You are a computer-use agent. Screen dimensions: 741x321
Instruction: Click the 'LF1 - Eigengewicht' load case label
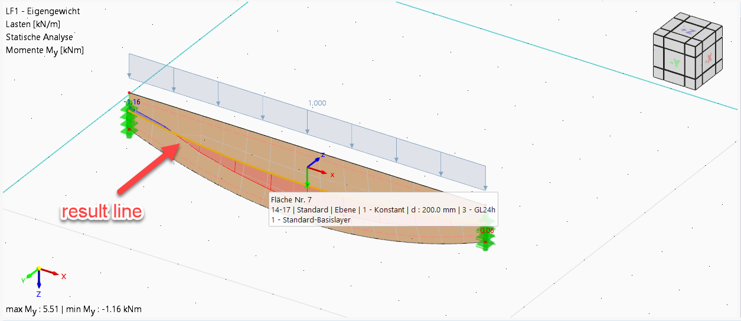coord(43,11)
